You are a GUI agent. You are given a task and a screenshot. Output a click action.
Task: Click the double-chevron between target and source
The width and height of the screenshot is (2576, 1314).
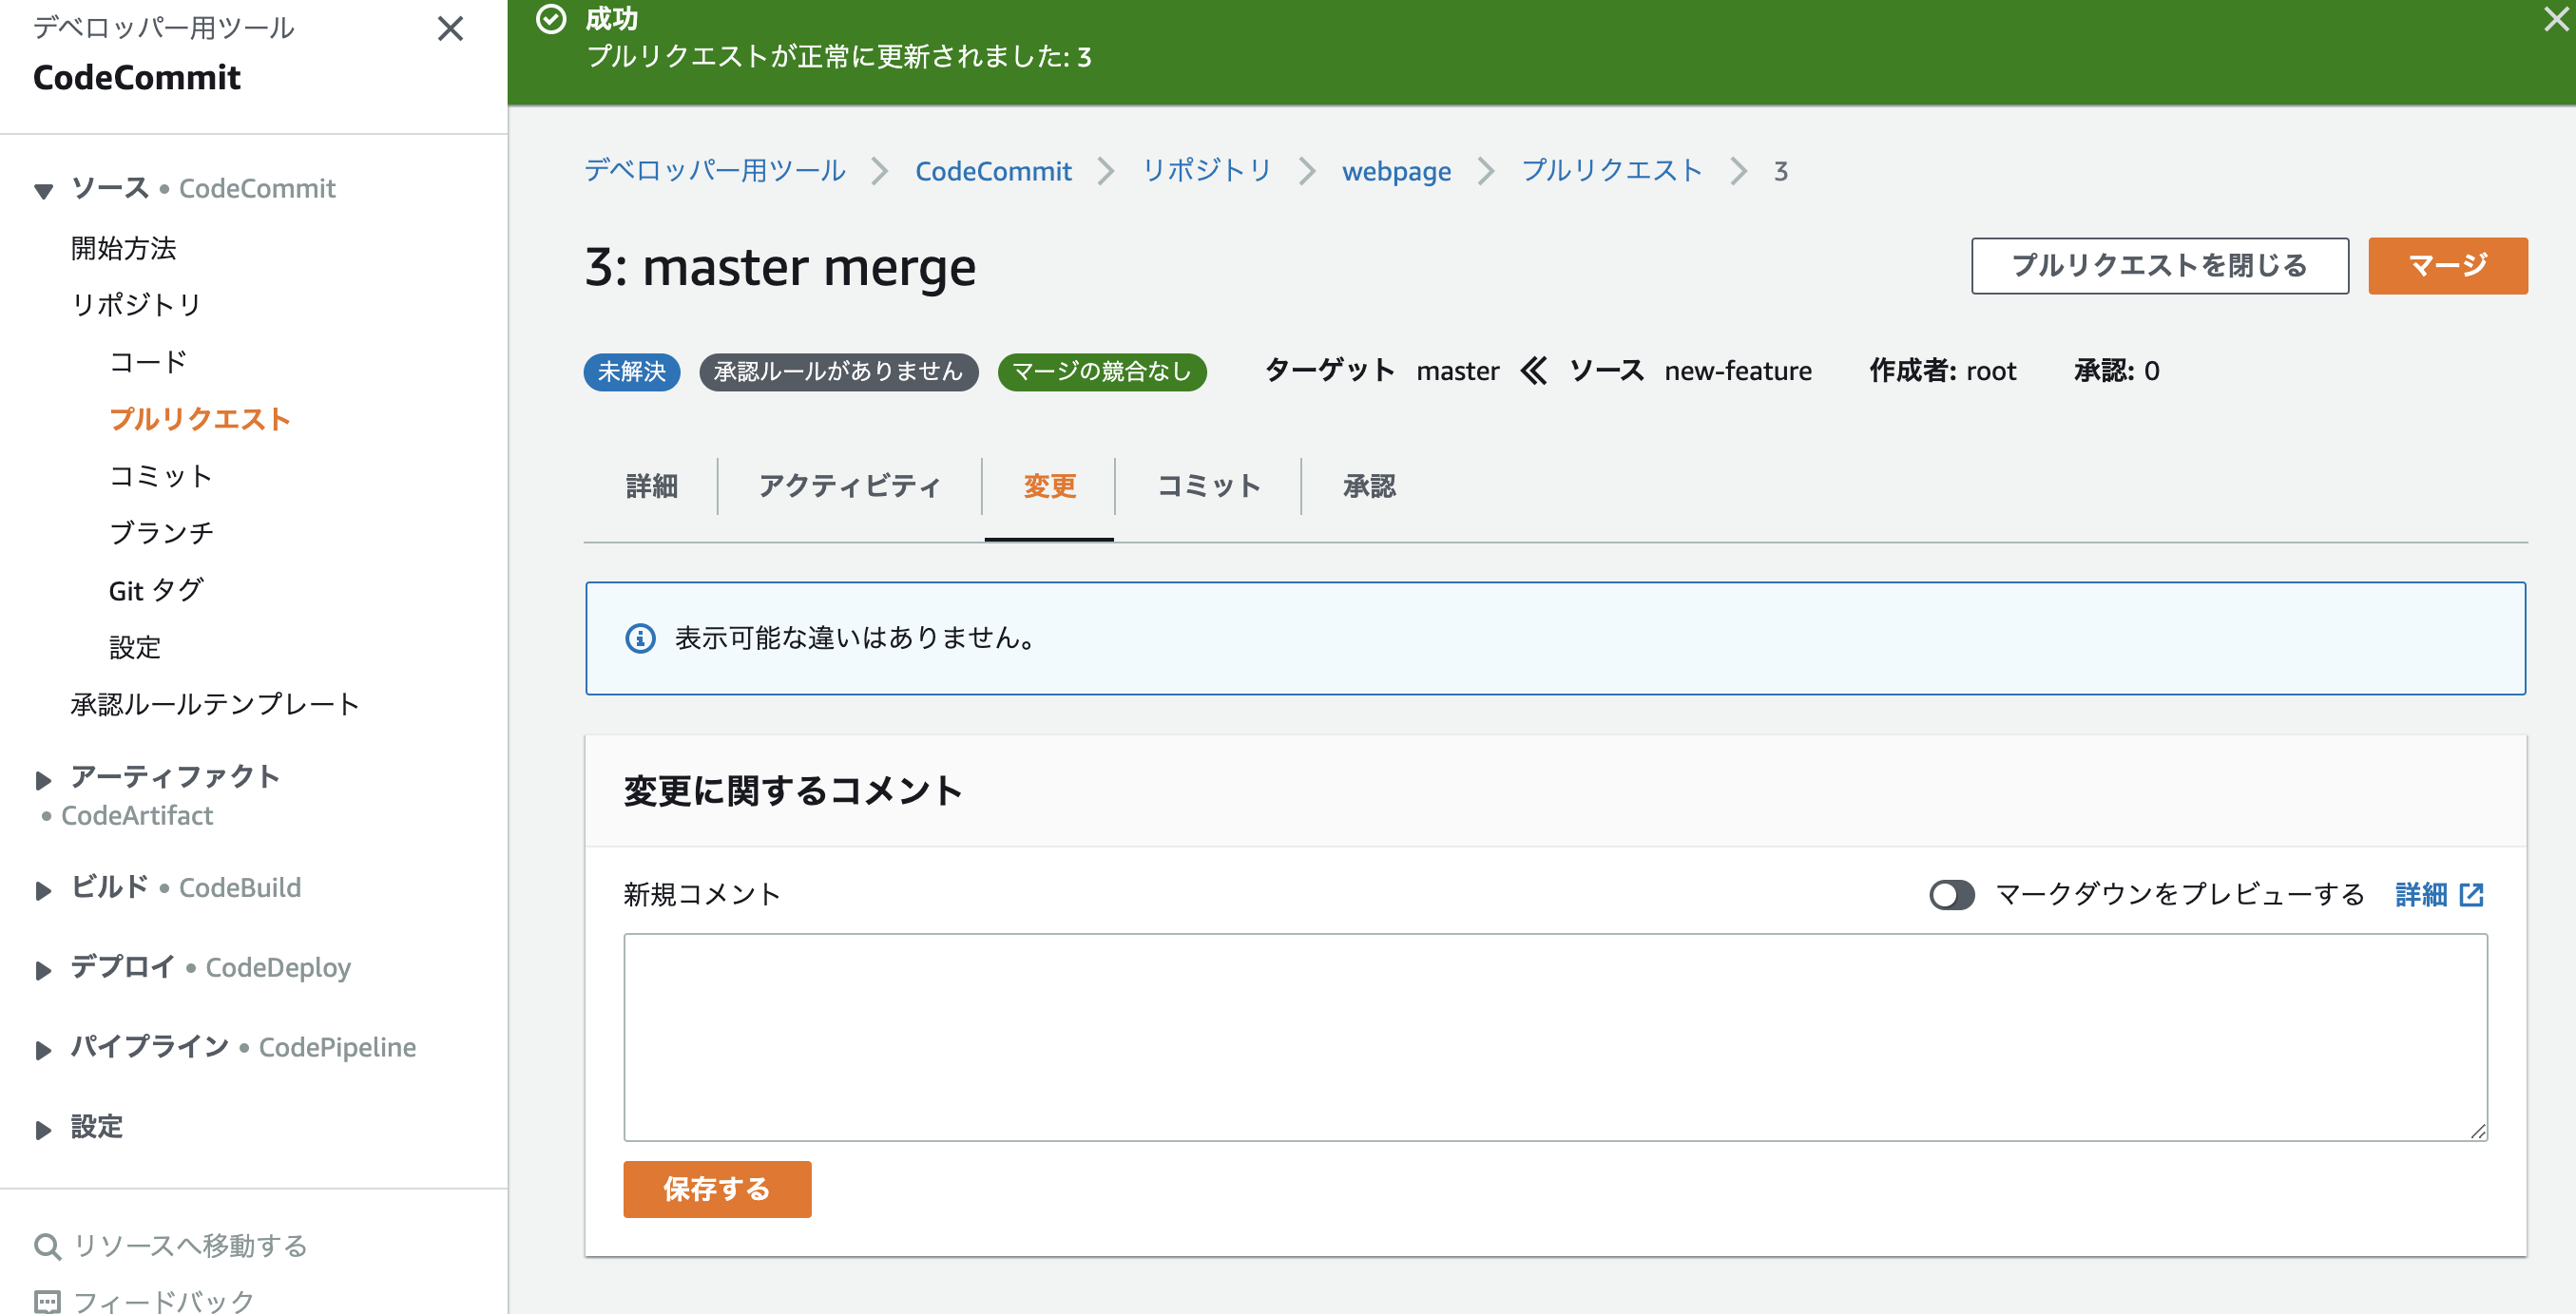(1533, 371)
